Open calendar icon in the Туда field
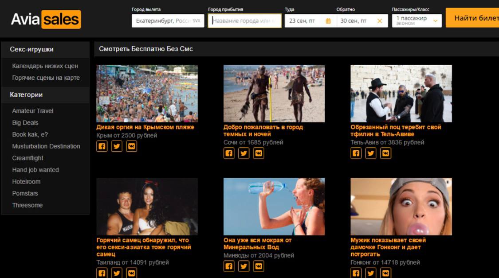 click(328, 21)
